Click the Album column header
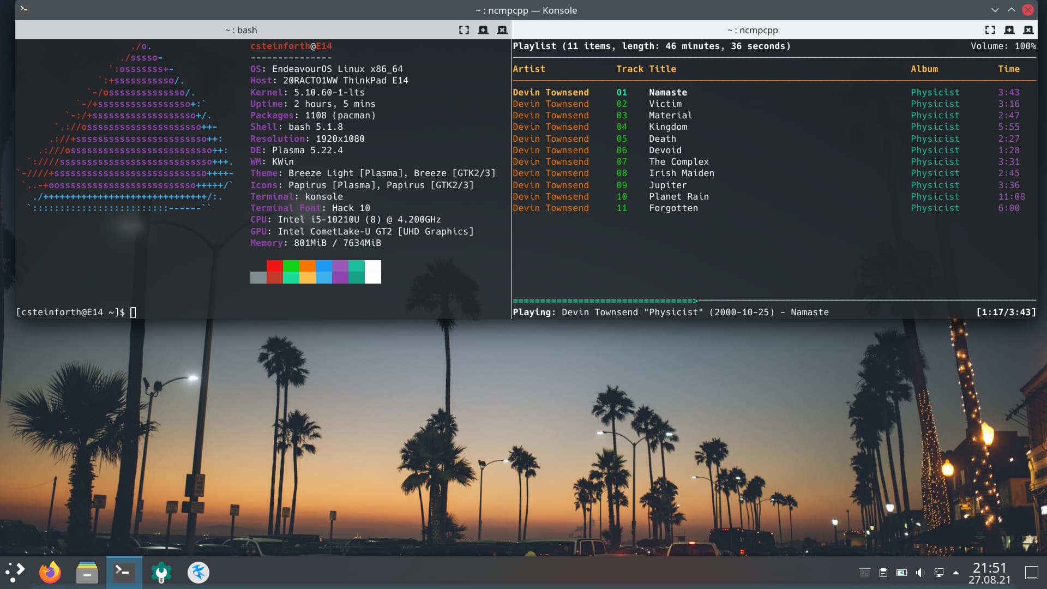Image resolution: width=1047 pixels, height=589 pixels. pyautogui.click(x=924, y=69)
